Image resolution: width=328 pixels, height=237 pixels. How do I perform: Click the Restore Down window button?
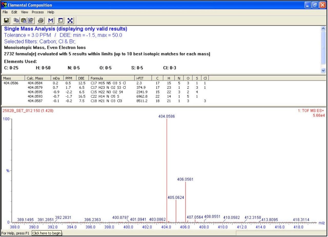315,5
